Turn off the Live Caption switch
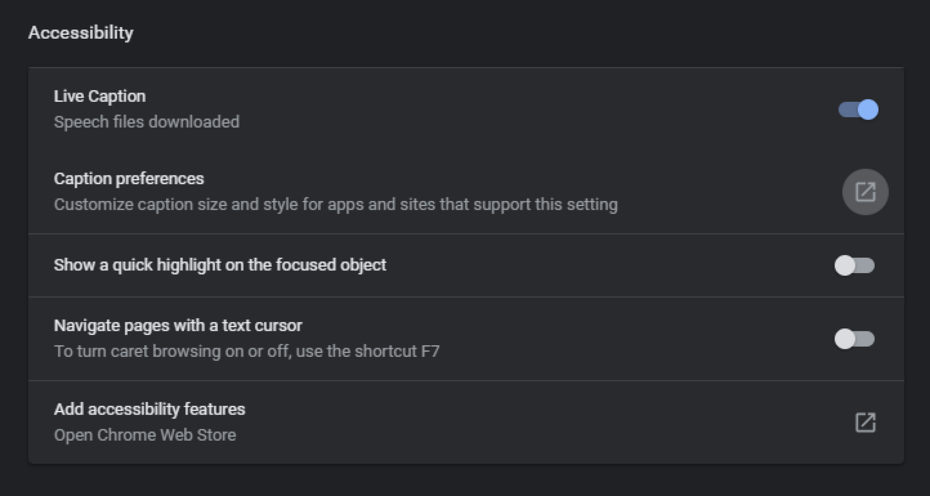Viewport: 930px width, 496px height. (x=858, y=110)
